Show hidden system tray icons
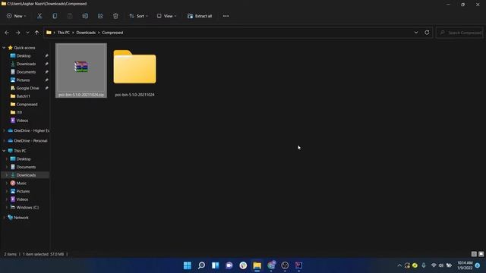This screenshot has height=273, width=486. coord(399,265)
